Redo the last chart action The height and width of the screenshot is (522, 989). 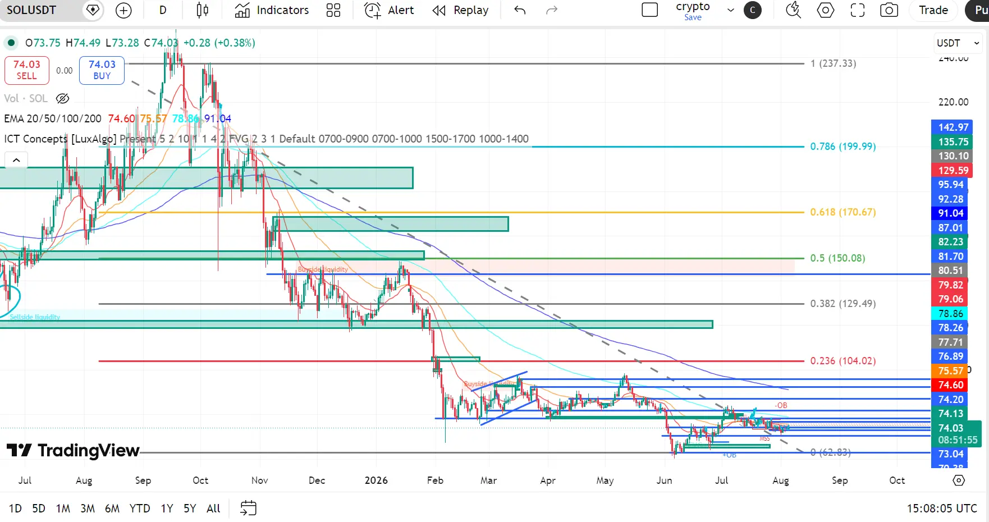(552, 10)
